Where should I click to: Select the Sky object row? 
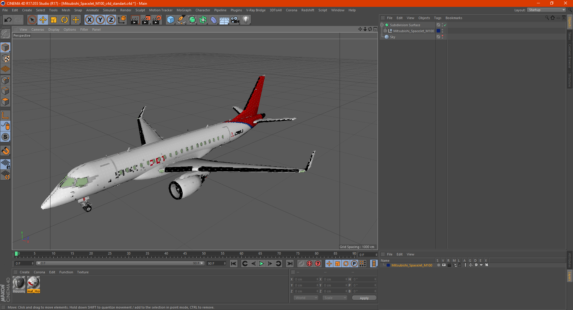click(407, 37)
